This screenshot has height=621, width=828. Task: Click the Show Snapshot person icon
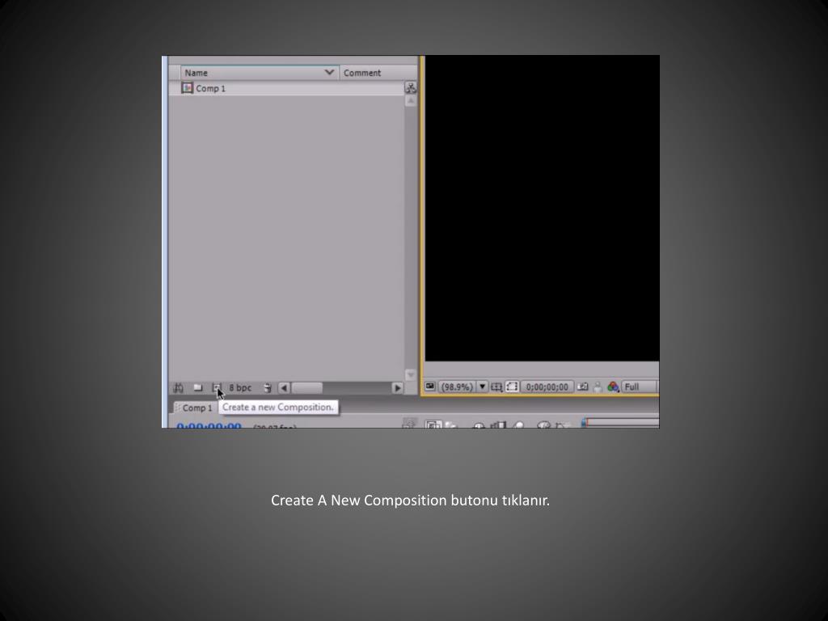pyautogui.click(x=598, y=387)
